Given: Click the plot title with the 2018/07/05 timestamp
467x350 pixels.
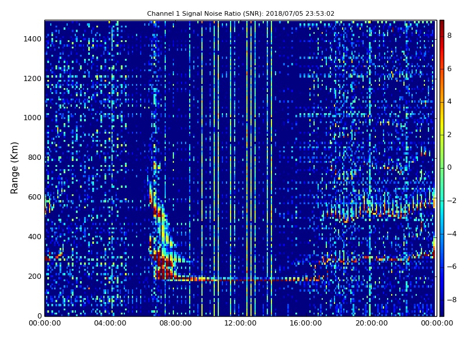Looking at the screenshot, I should point(241,13).
